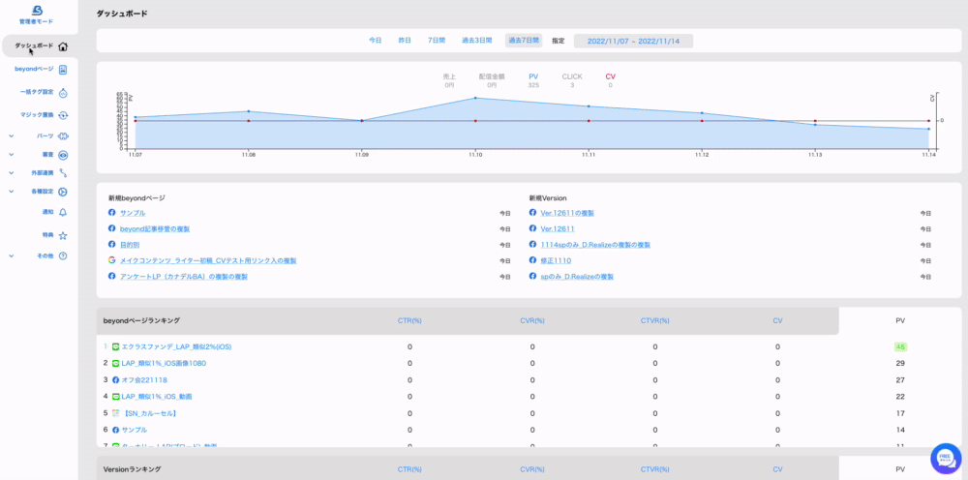
Task: Click LINE icon beside エクラスファンデ_LAP_類似2%(iOS)
Action: [115, 346]
